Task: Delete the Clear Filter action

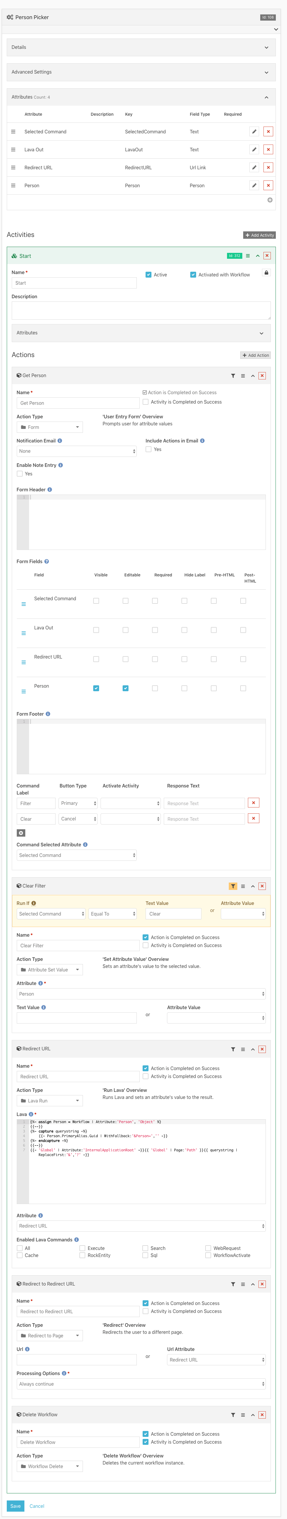Action: tap(262, 886)
